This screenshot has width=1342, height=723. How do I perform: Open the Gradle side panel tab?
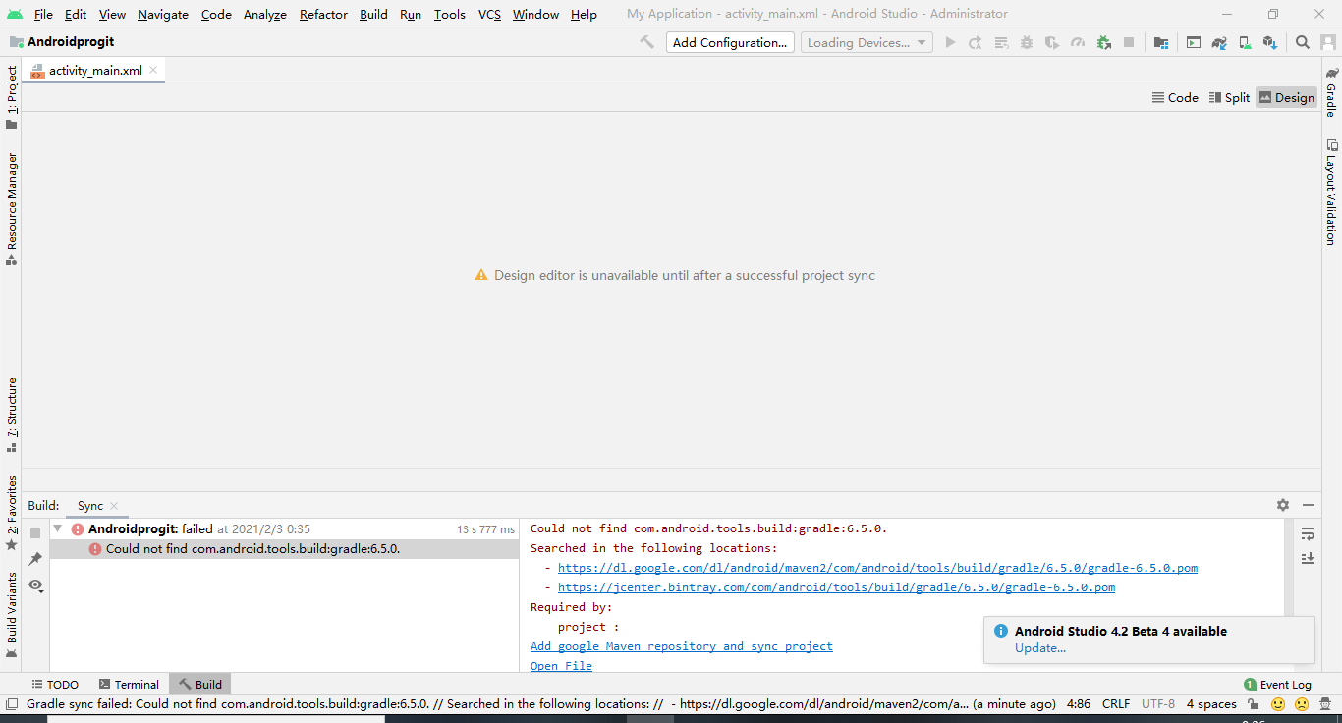1331,92
